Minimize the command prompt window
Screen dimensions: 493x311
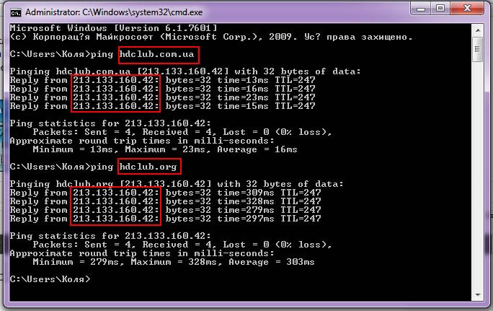pyautogui.click(x=421, y=9)
